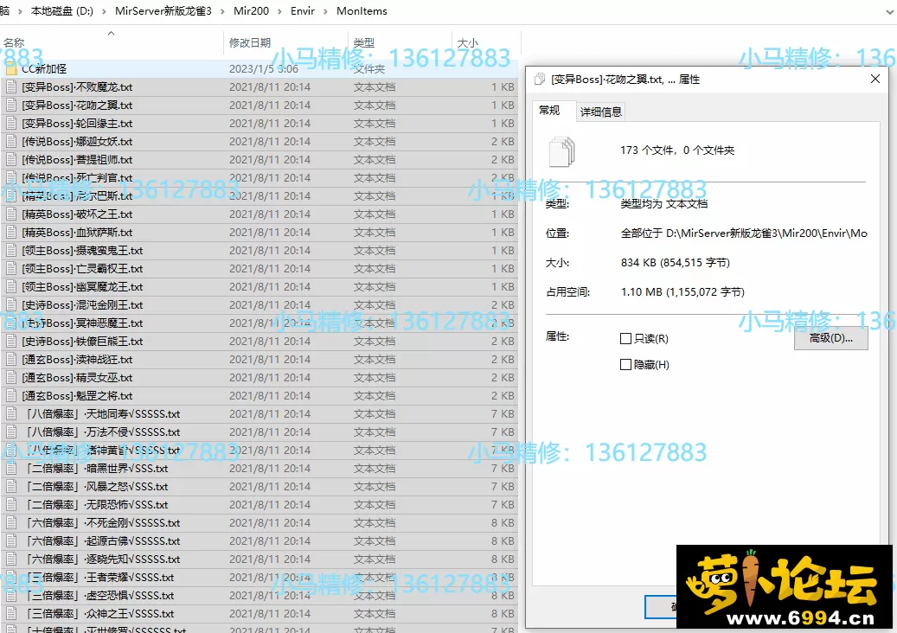The width and height of the screenshot is (897, 633).
Task: Navigate to 本地磁盘 (D:) in breadcrumb
Action: (x=61, y=11)
